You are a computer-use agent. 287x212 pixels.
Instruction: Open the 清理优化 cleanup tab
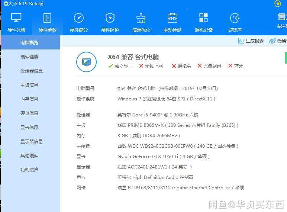click(x=141, y=22)
